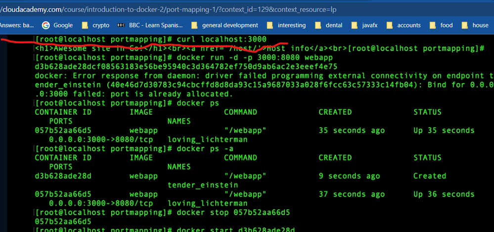Open the dental bookmarks folder
The image size is (494, 232).
point(329,25)
